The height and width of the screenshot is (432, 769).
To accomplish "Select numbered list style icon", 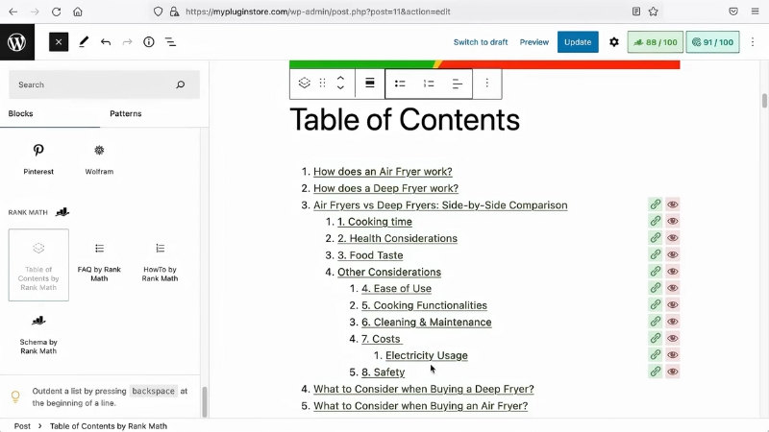I will point(429,84).
